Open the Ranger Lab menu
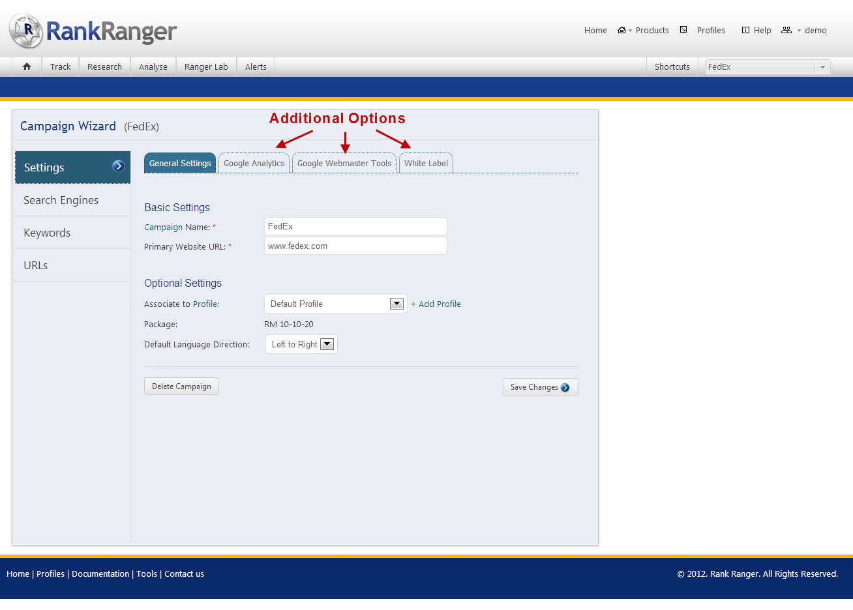 tap(206, 66)
